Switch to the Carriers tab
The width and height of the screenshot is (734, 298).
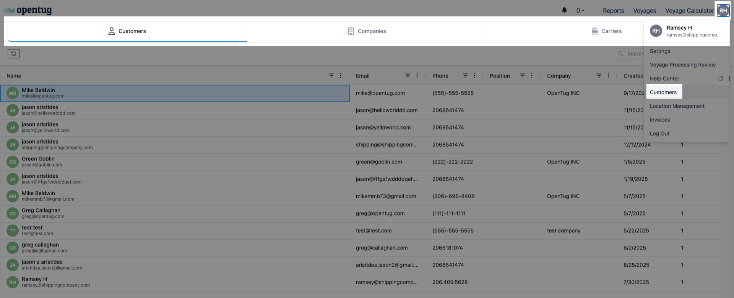coord(606,31)
